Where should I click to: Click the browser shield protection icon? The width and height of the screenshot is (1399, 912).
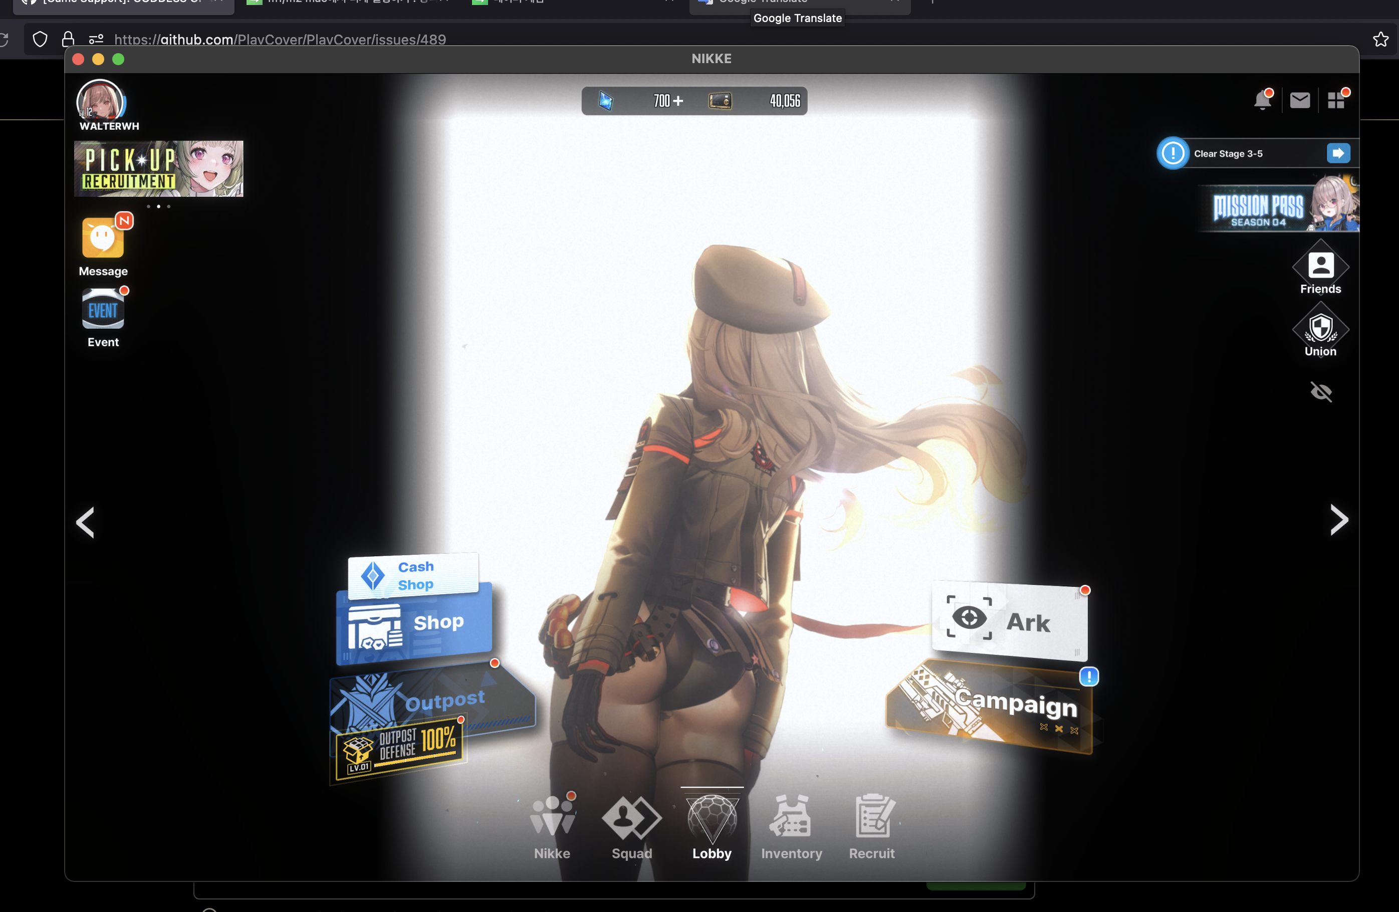tap(40, 40)
